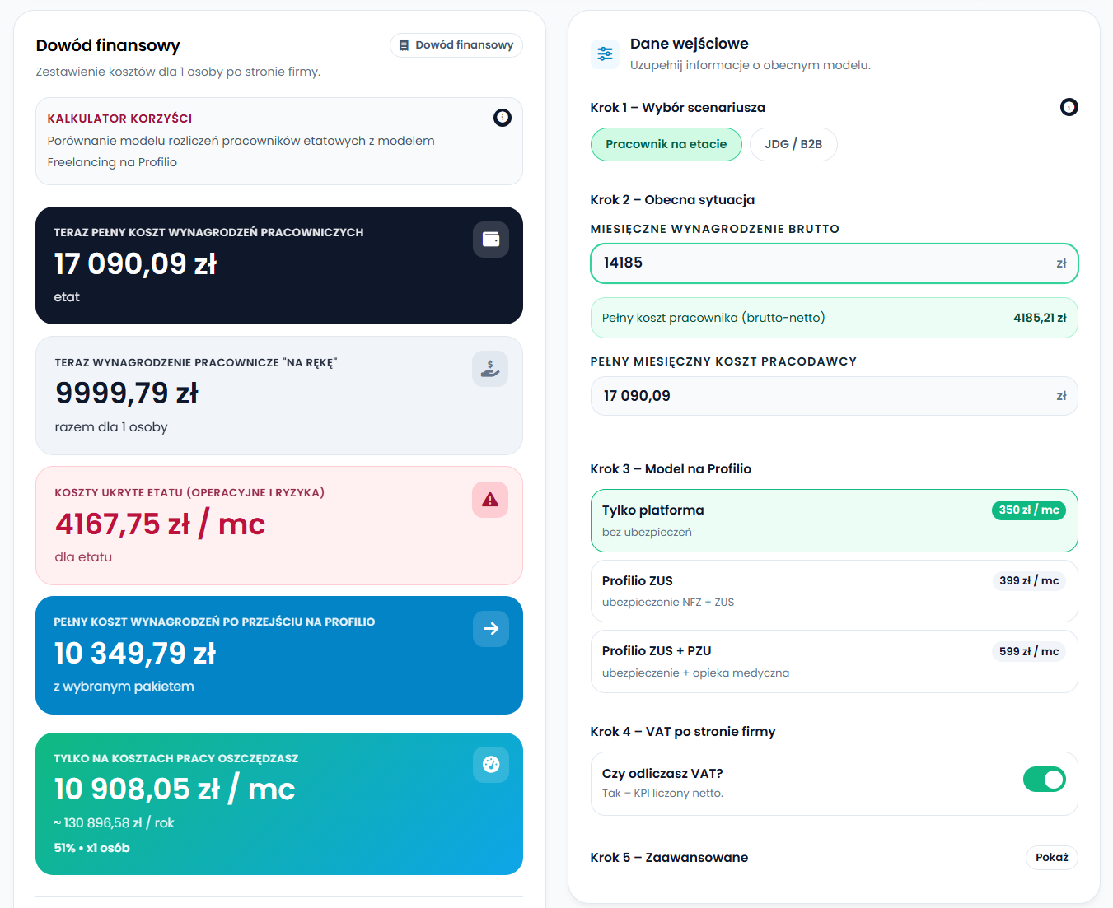Click the full employer cost field showing 17 090,09

pos(824,396)
